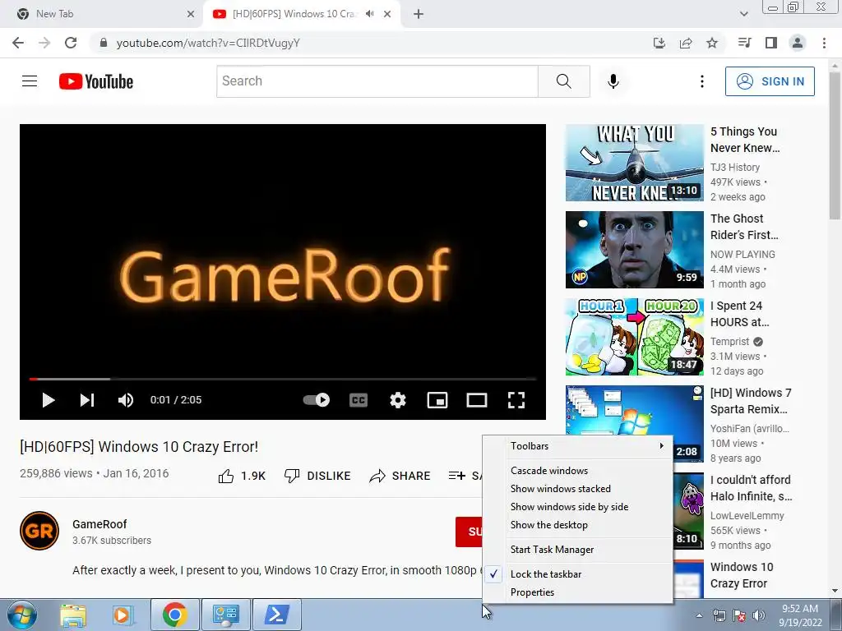Click the SHARE button
The width and height of the screenshot is (842, 631).
click(x=400, y=476)
